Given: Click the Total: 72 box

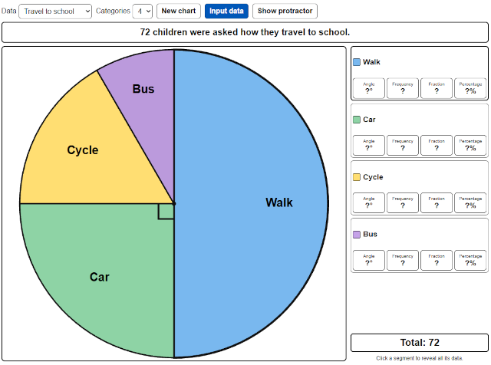Looking at the screenshot, I should (x=420, y=343).
